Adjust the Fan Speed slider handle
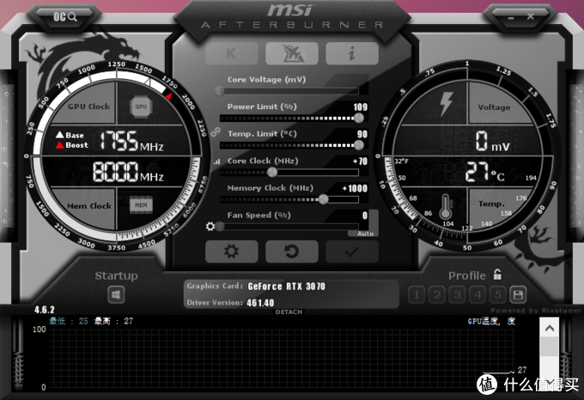584x400 pixels. [x=220, y=226]
